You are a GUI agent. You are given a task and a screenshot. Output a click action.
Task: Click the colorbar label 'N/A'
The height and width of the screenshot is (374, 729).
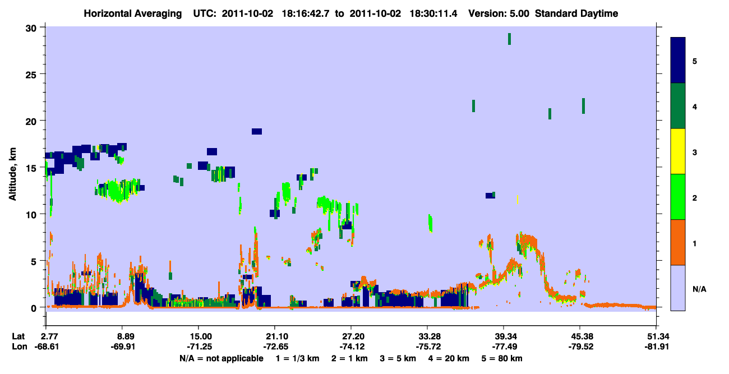[700, 289]
